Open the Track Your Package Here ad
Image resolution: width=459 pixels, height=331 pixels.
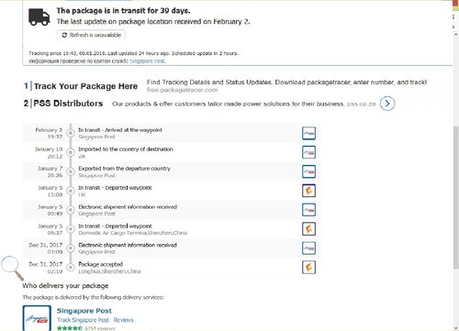[85, 86]
